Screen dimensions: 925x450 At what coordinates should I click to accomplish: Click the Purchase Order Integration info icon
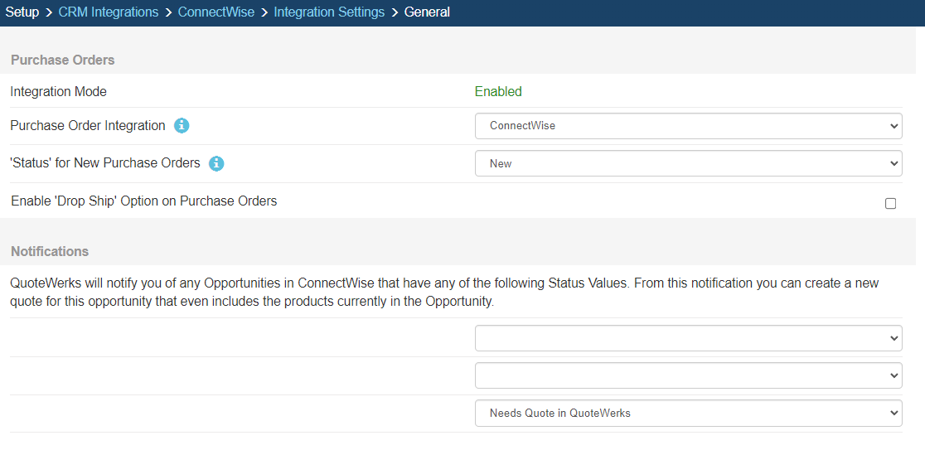(x=182, y=126)
